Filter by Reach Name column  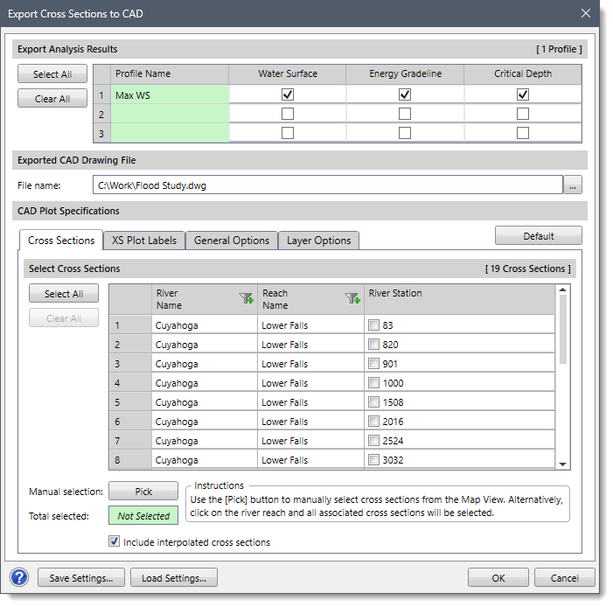coord(352,298)
